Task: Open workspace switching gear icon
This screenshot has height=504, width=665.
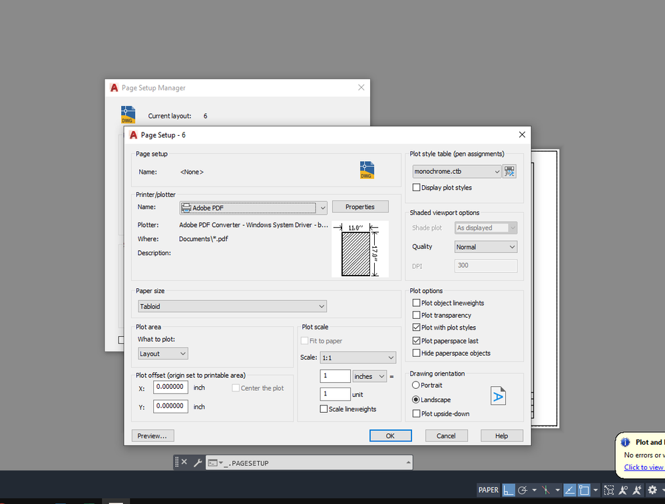Action: [652, 490]
